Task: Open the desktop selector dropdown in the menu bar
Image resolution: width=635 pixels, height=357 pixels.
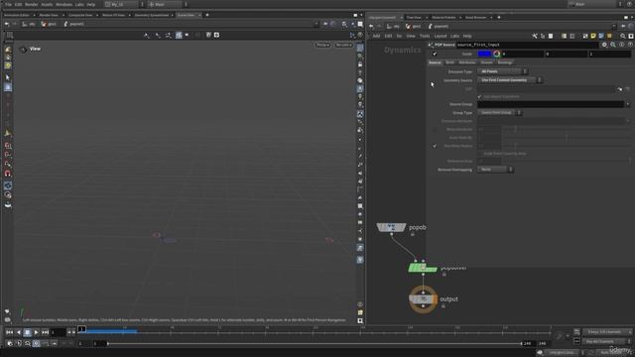Action: click(124, 4)
